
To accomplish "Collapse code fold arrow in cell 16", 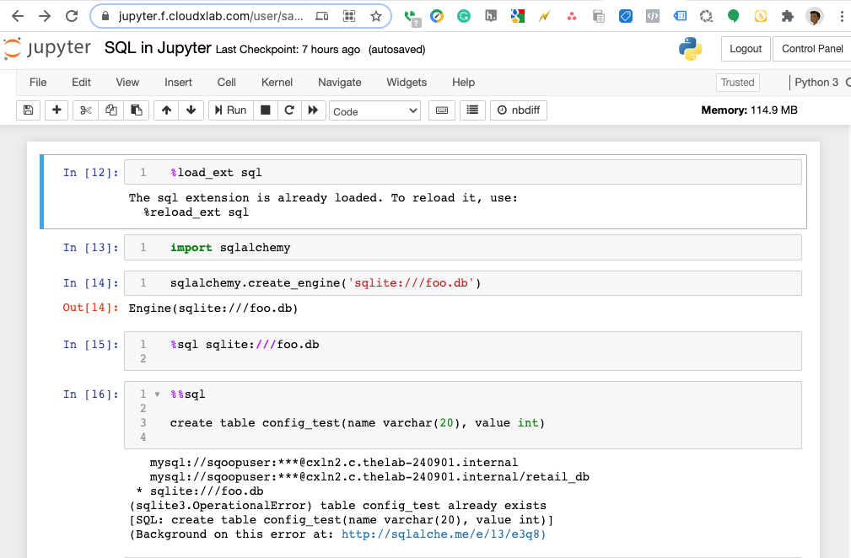I will (x=157, y=394).
